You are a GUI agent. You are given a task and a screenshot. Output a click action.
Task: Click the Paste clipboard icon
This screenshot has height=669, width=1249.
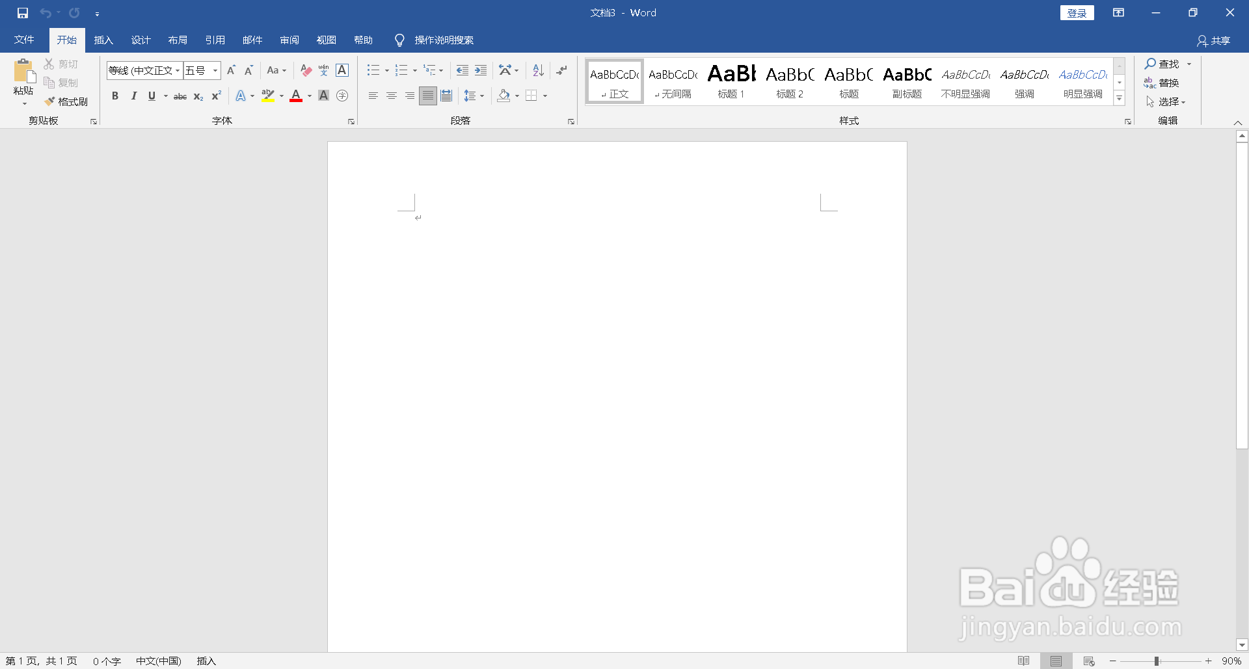tap(23, 70)
